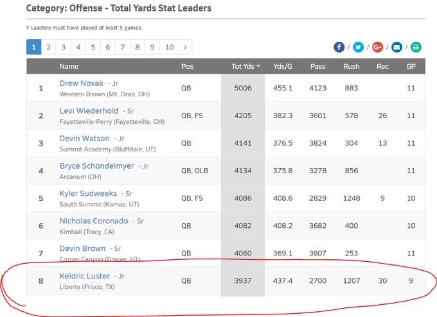
Task: Click Liberty (Frisco, TX) school text
Action: [87, 287]
